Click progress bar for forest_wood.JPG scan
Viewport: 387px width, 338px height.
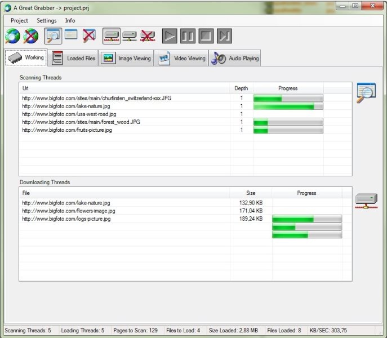[x=288, y=122]
